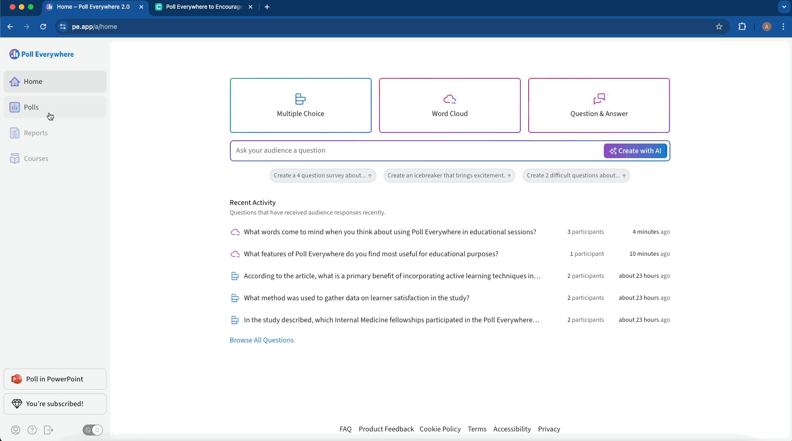Open the Privacy footer link
Viewport: 792px width, 441px height.
[549, 429]
